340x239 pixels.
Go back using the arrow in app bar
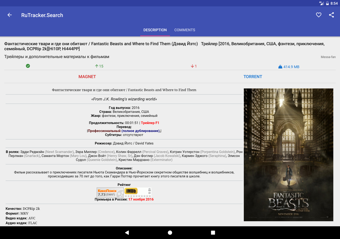click(x=10, y=15)
